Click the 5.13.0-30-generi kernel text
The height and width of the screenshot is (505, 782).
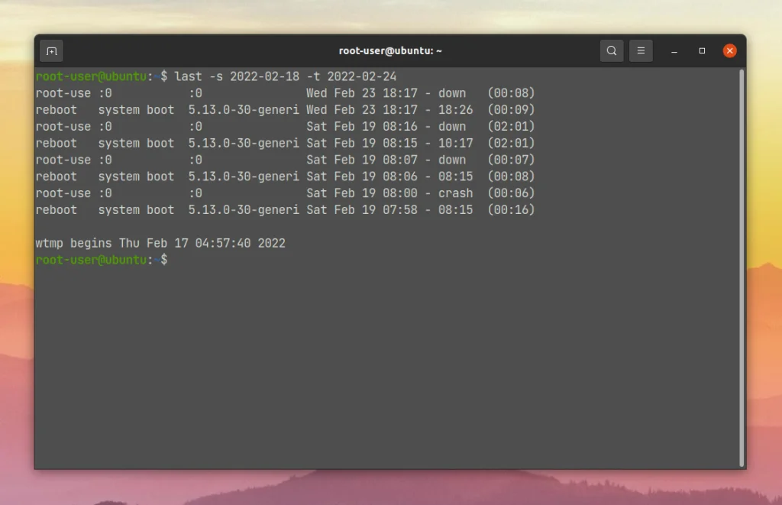[243, 109]
